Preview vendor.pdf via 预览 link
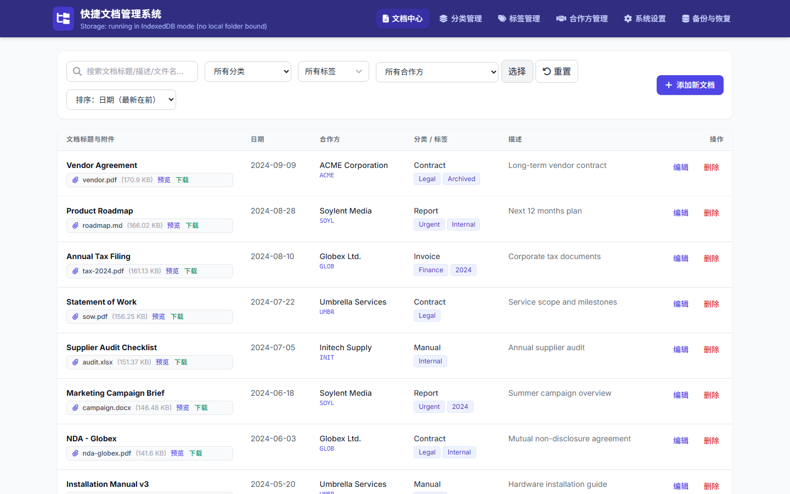This screenshot has width=790, height=494. pos(164,180)
